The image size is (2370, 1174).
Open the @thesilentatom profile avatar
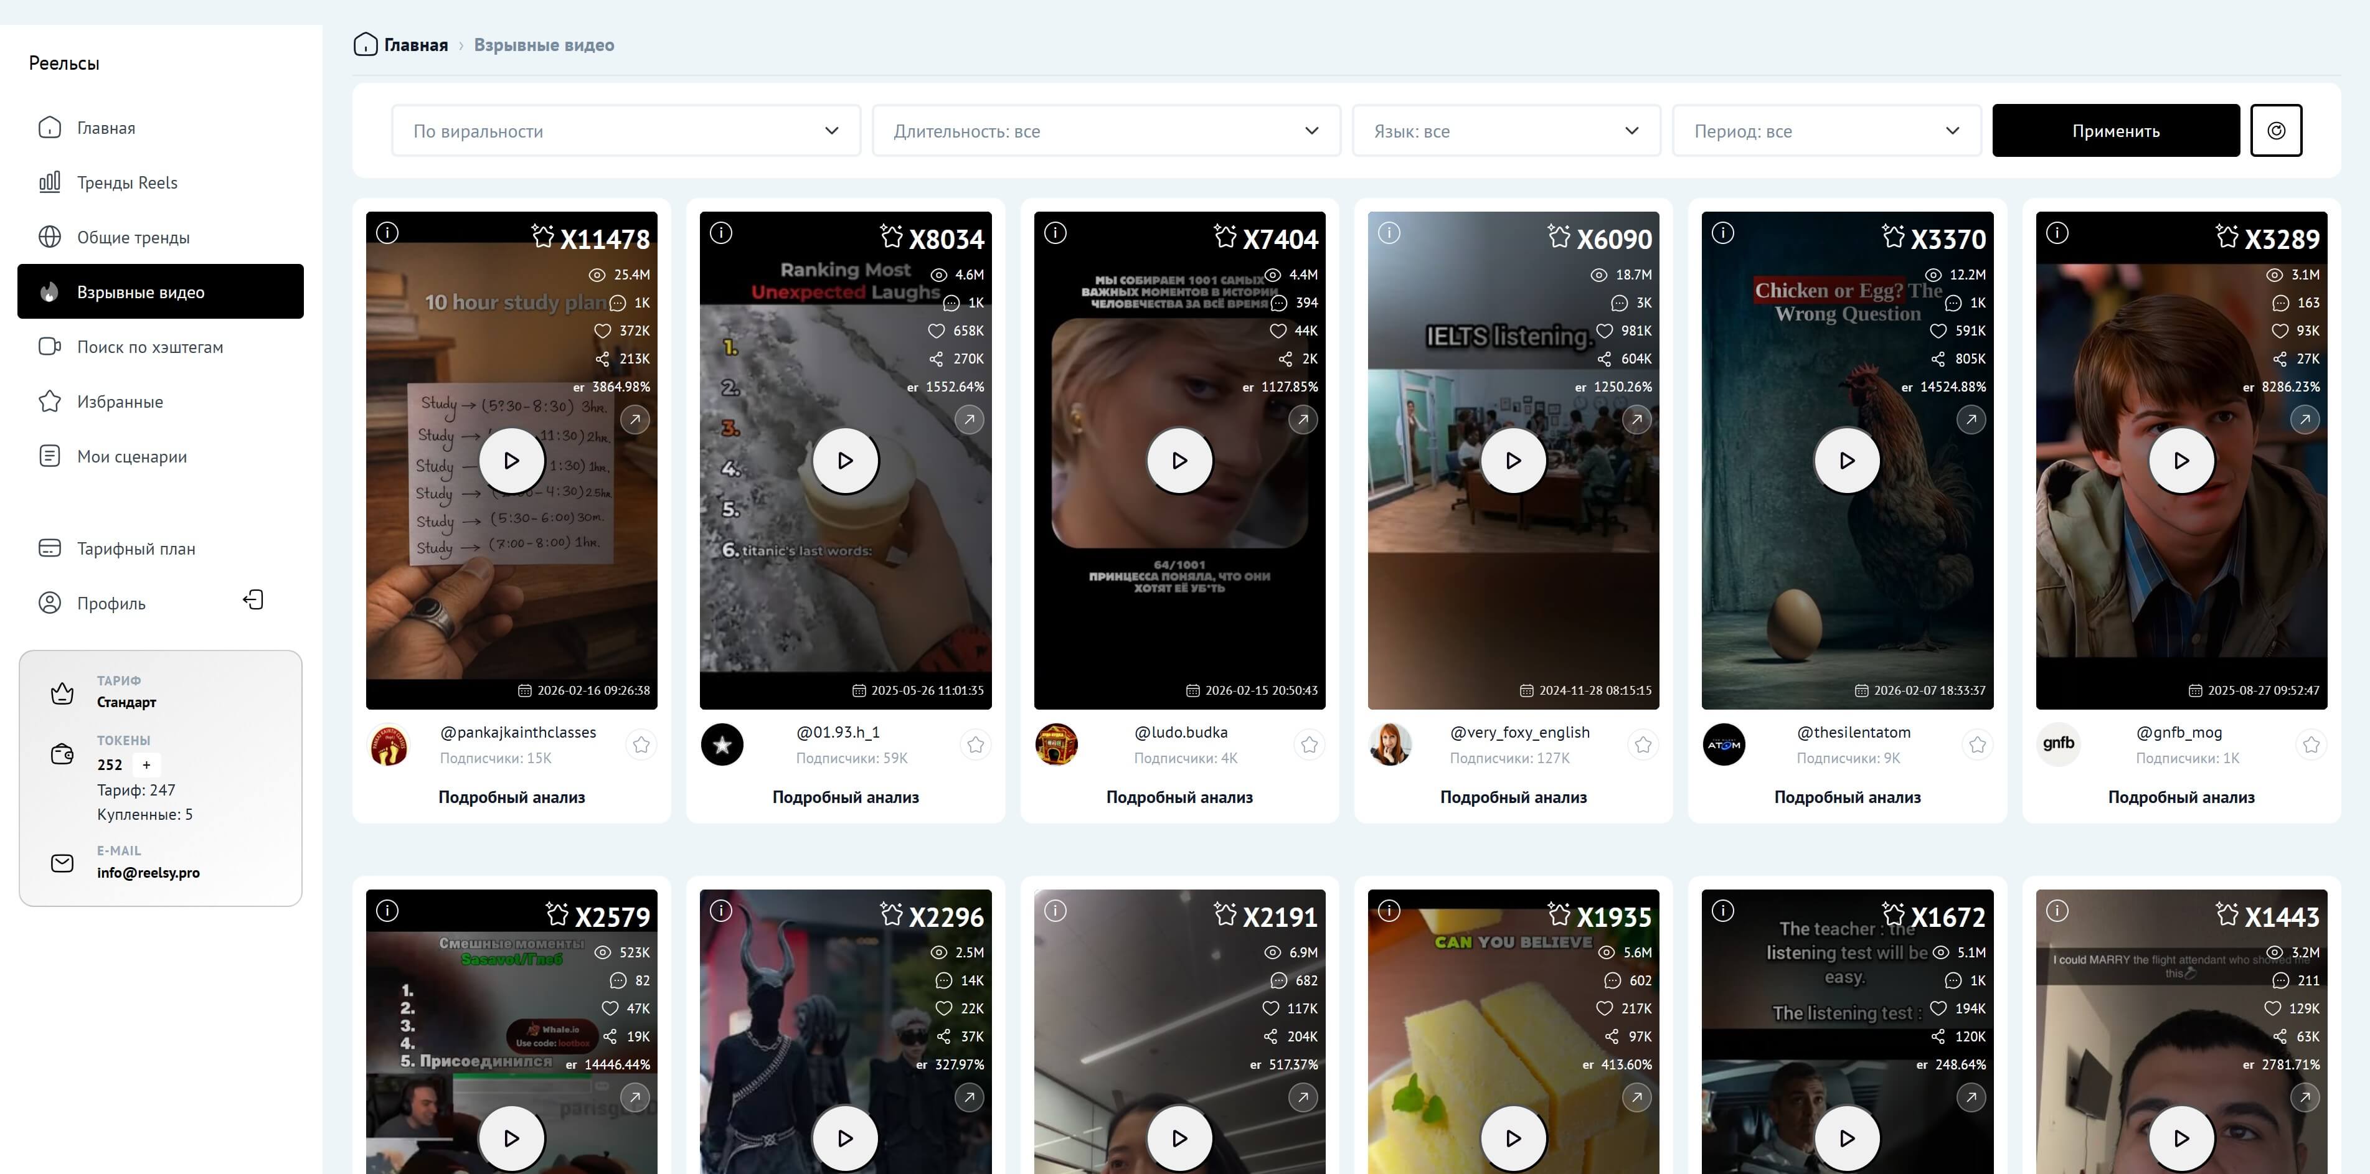click(1723, 744)
